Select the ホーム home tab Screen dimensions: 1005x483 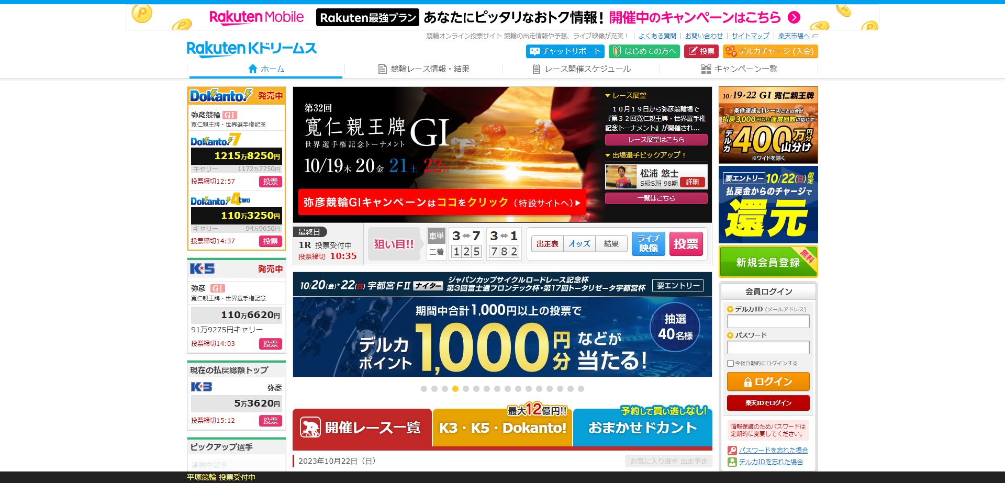267,69
